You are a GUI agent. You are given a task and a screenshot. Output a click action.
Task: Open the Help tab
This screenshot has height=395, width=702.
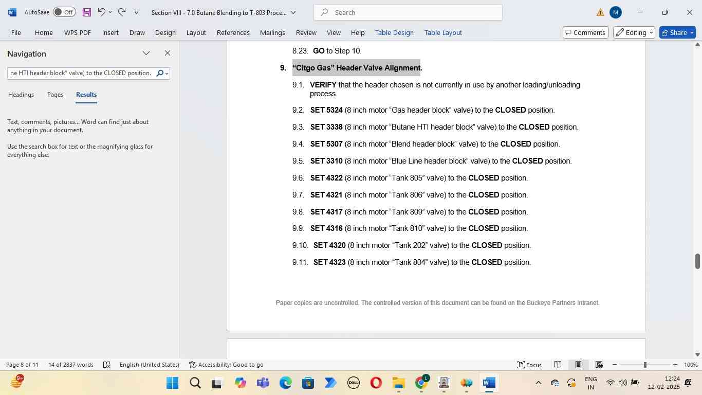pos(358,32)
